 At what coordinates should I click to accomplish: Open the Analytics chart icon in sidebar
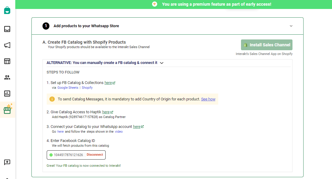pyautogui.click(x=7, y=94)
